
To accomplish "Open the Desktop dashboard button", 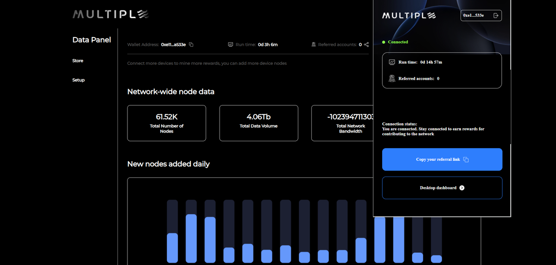I will [442, 188].
